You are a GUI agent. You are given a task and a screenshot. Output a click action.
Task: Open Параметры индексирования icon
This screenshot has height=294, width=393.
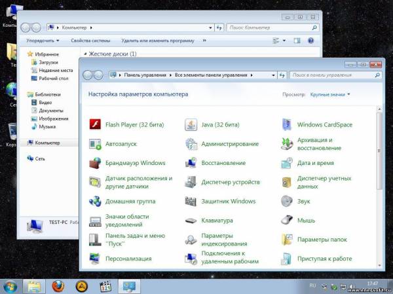click(x=191, y=240)
